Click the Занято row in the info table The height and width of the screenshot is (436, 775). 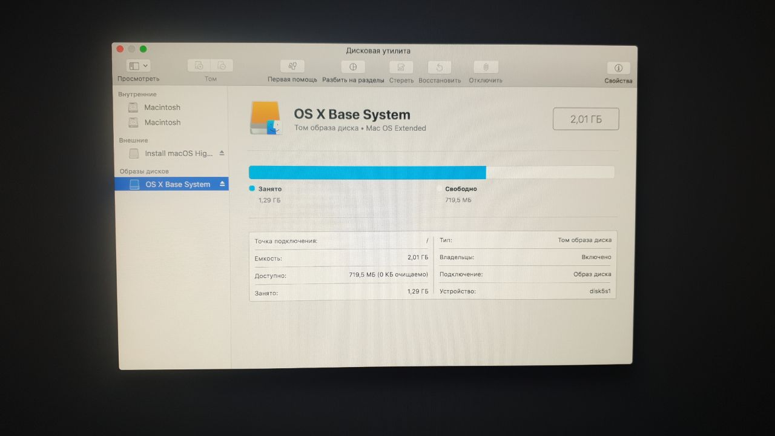pos(341,292)
